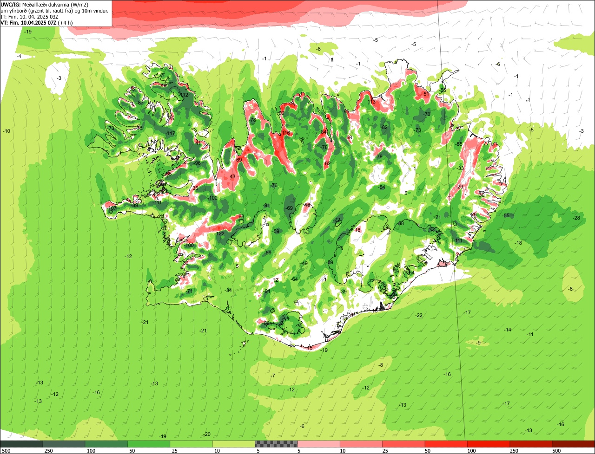Click the title text 'UWC/IG: Meðalflæði dulvarma (W/m2)'
595x454 pixels.
tap(45, 5)
